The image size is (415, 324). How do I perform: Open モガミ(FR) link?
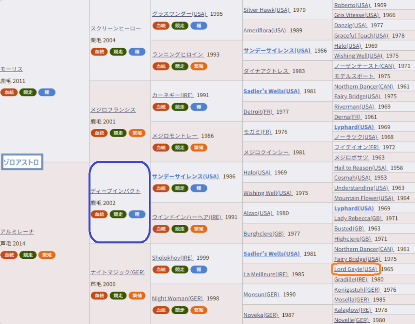257,132
